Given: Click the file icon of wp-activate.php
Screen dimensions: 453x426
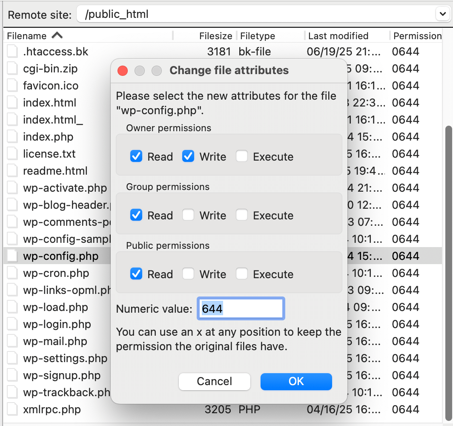Looking at the screenshot, I should coord(12,188).
